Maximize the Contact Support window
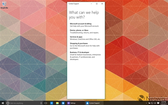The width and height of the screenshot is (168, 105). click(97, 4)
